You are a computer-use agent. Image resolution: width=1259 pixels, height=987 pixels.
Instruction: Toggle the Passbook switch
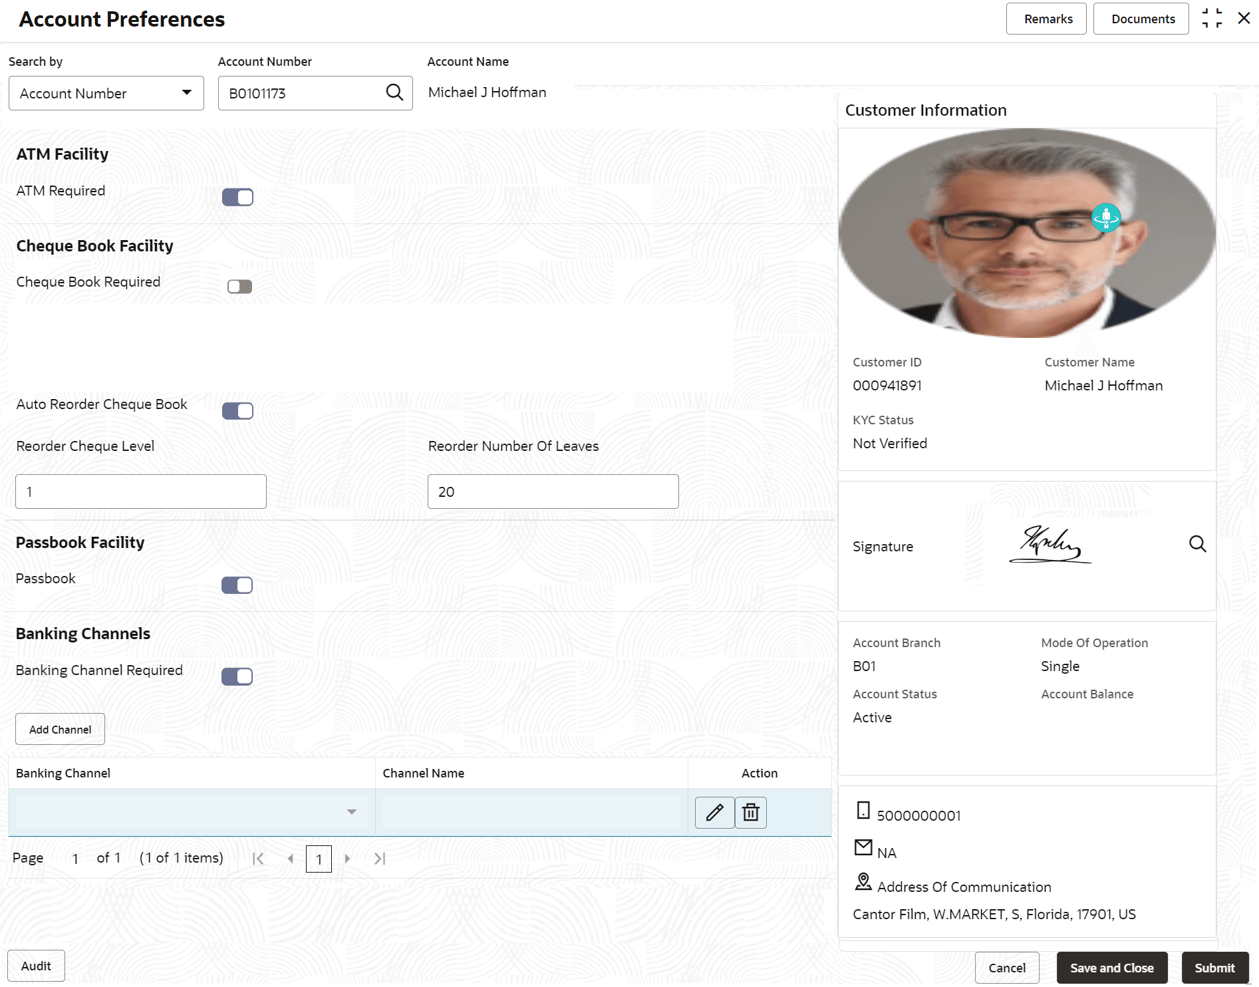(237, 585)
